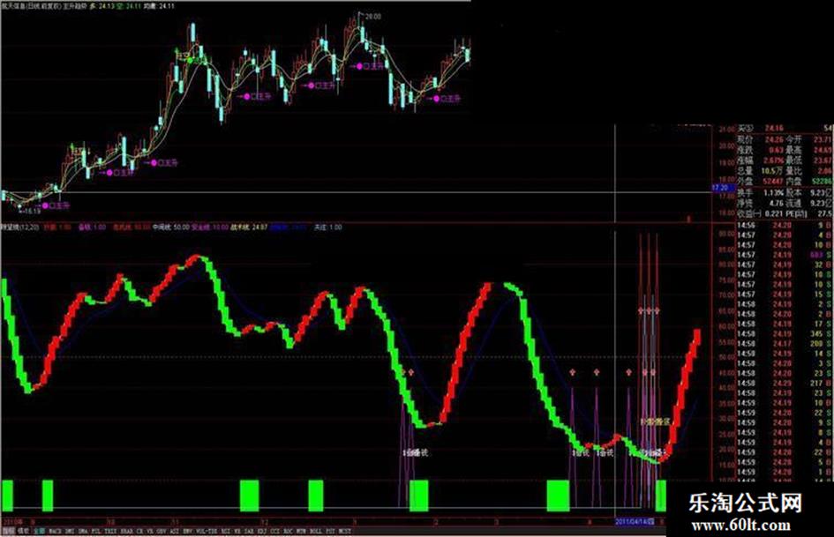The width and height of the screenshot is (834, 537).
Task: Click the 今开 opening price label
Action: point(794,139)
